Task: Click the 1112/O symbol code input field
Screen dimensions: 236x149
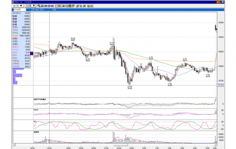Action: [19, 9]
